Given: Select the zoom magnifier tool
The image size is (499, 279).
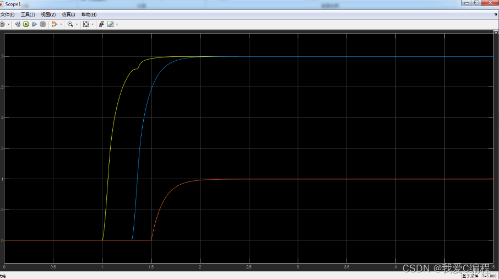Looking at the screenshot, I should coord(70,24).
